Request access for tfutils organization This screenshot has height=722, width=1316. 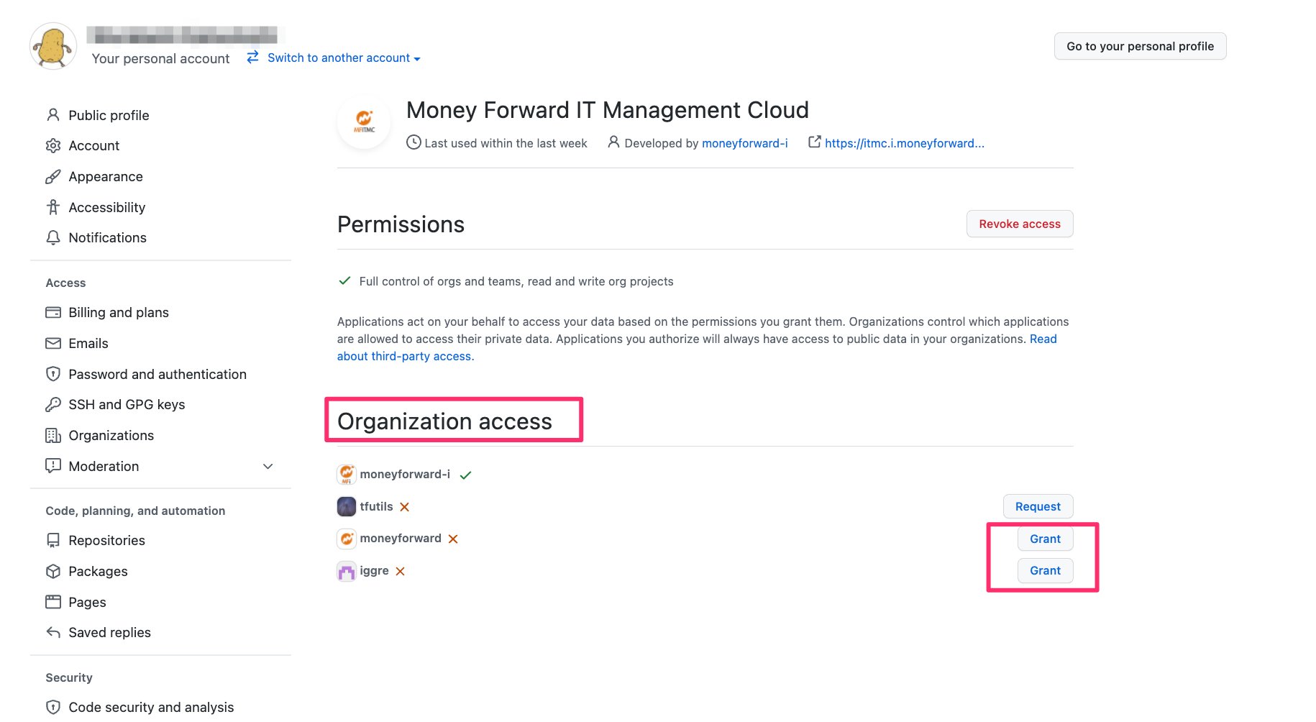(1038, 506)
